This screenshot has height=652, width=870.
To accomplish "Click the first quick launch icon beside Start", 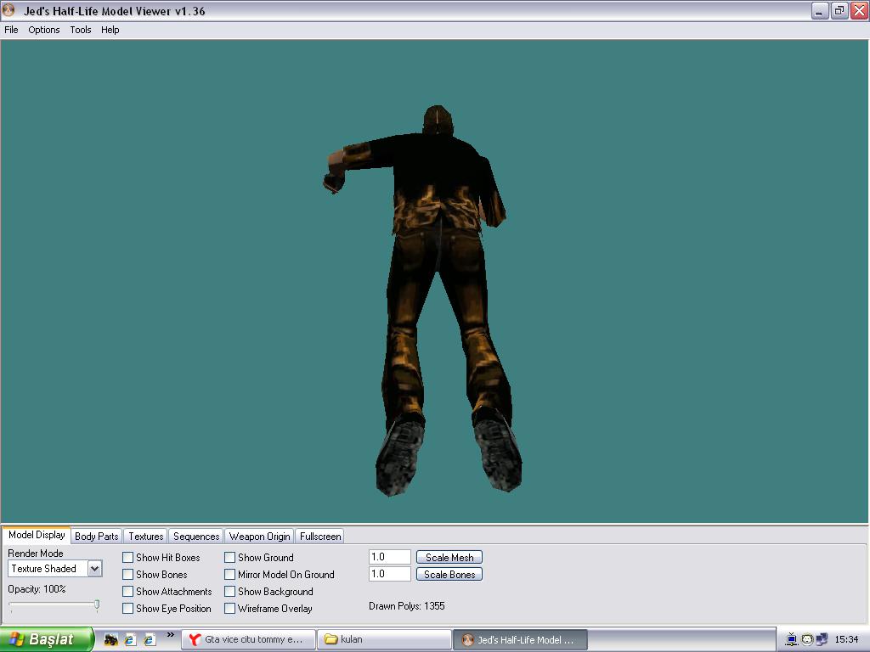I will click(x=110, y=640).
